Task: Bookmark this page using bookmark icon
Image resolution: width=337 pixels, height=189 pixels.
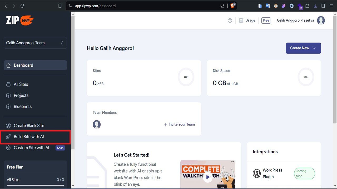Action: (x=60, y=6)
